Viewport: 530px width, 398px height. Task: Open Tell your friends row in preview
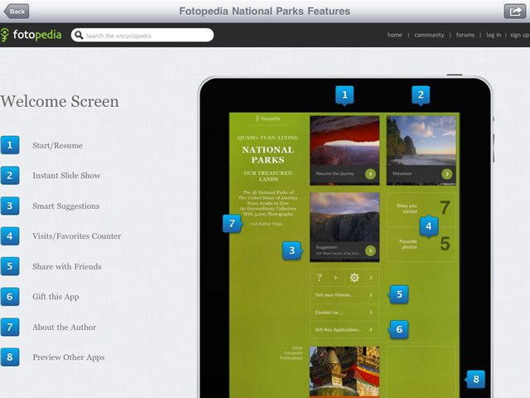pos(344,295)
